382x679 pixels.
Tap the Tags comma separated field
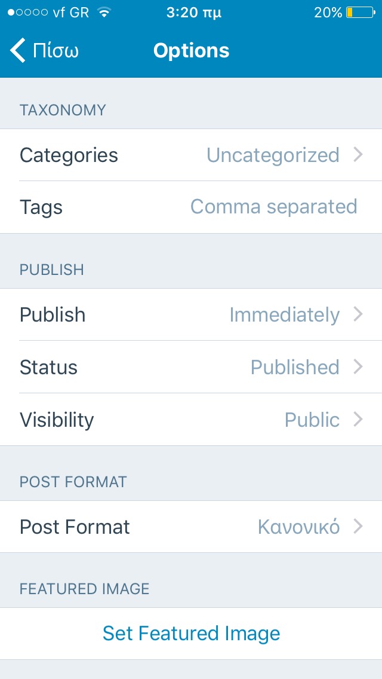pos(274,207)
